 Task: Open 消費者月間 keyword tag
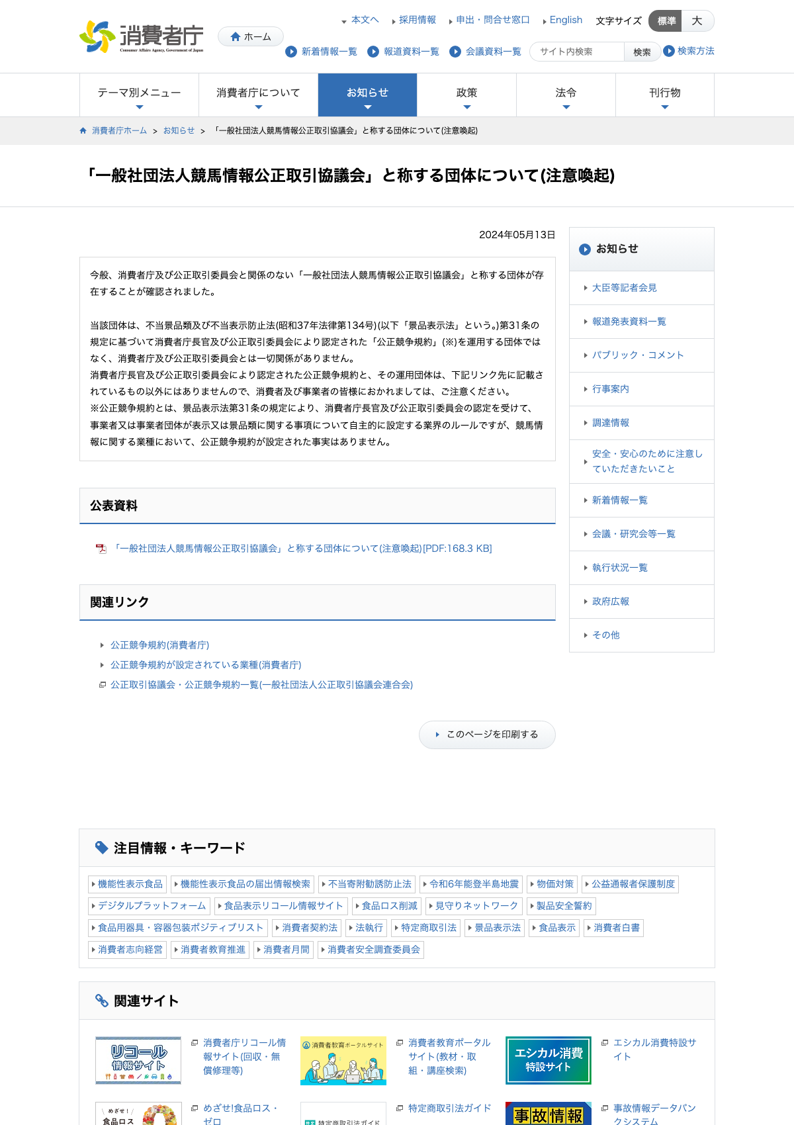click(284, 950)
